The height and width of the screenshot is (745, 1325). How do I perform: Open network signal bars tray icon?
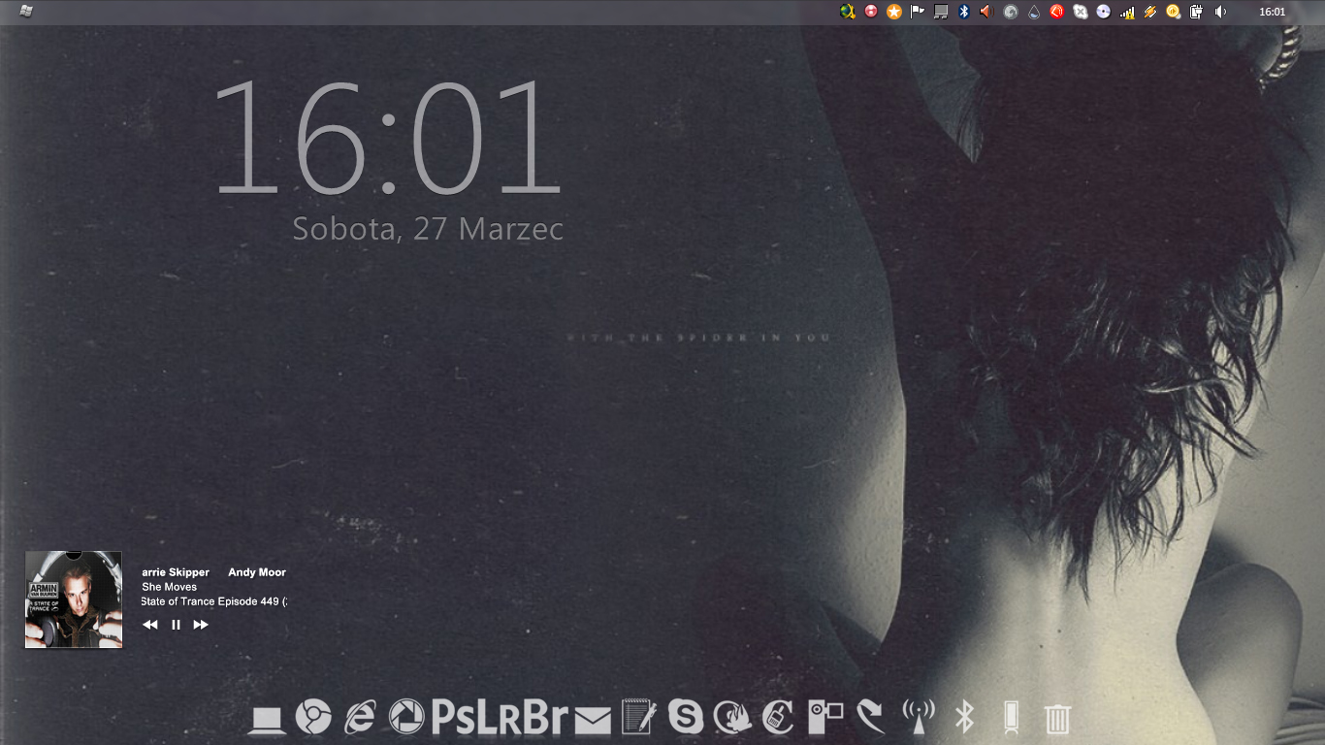[1127, 12]
